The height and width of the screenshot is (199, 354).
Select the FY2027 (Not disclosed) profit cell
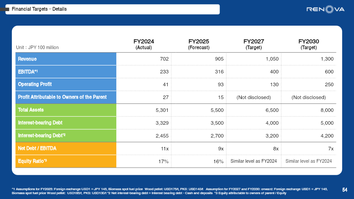click(254, 97)
